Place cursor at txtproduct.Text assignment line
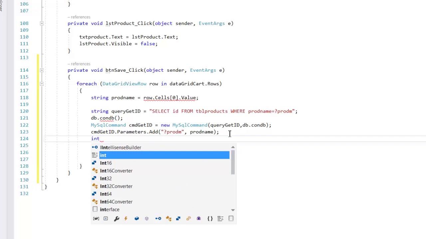Image resolution: width=426 pixels, height=239 pixels. click(128, 37)
